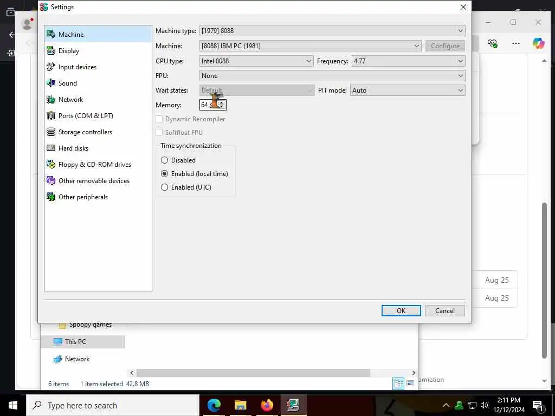Open the PIT mode dropdown
The width and height of the screenshot is (555, 416).
point(408,90)
